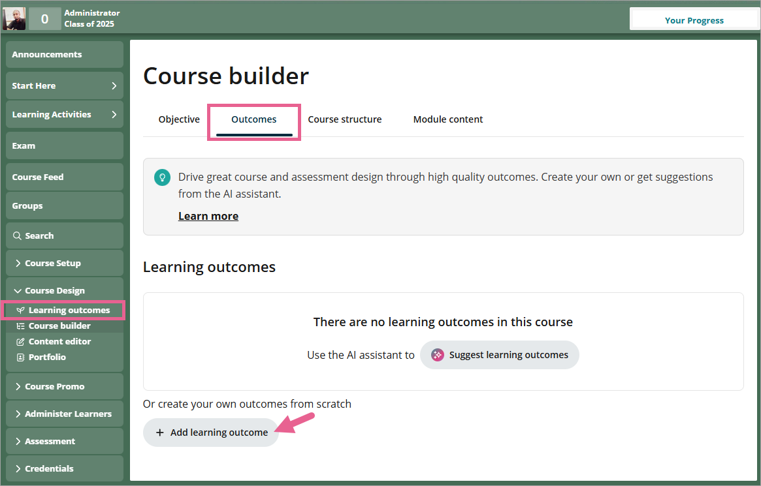This screenshot has height=486, width=761.
Task: Expand the Course Promo section
Action: click(x=65, y=386)
